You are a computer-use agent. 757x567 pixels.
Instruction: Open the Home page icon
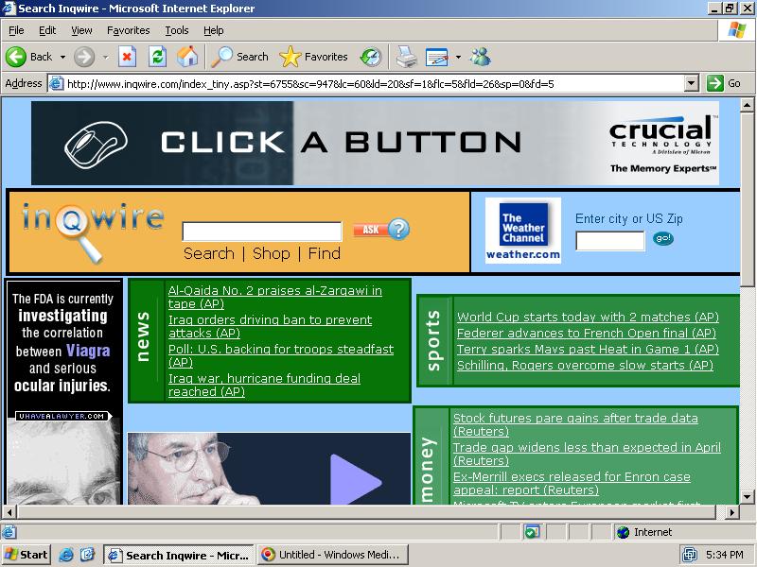(x=187, y=57)
